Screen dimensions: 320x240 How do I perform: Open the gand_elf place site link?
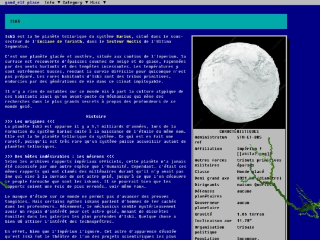point(22,2)
